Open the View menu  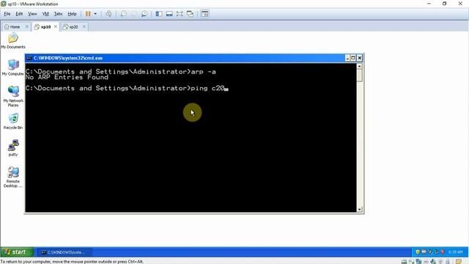[x=32, y=14]
